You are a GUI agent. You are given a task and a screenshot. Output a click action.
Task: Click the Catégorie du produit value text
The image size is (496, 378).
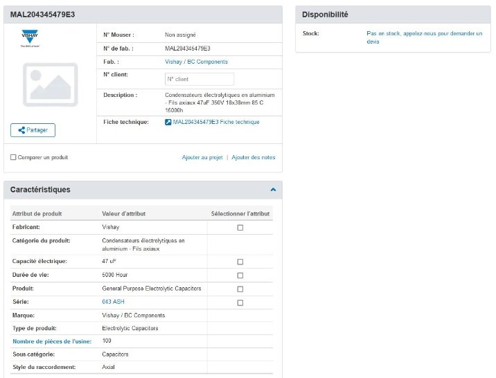click(143, 244)
